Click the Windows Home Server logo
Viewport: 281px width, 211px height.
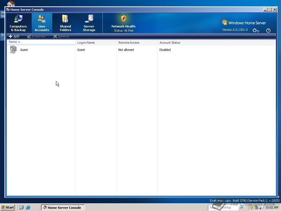[244, 23]
